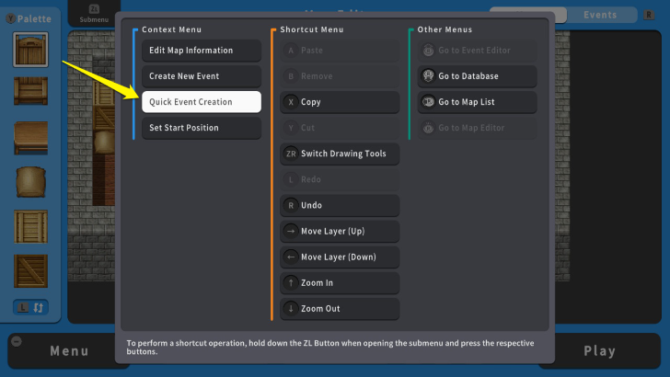Select the diagonal-braced crate tile in Palette
Image resolution: width=670 pixels, height=377 pixels.
[30, 271]
